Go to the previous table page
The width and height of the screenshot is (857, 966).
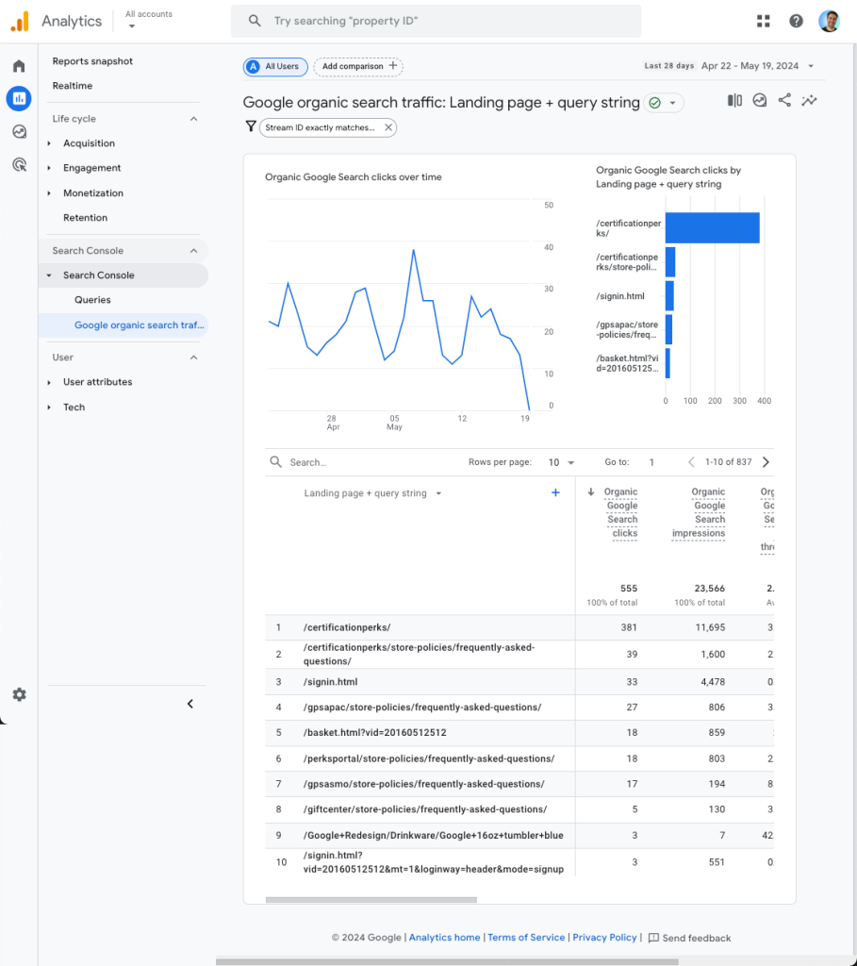pyautogui.click(x=691, y=462)
